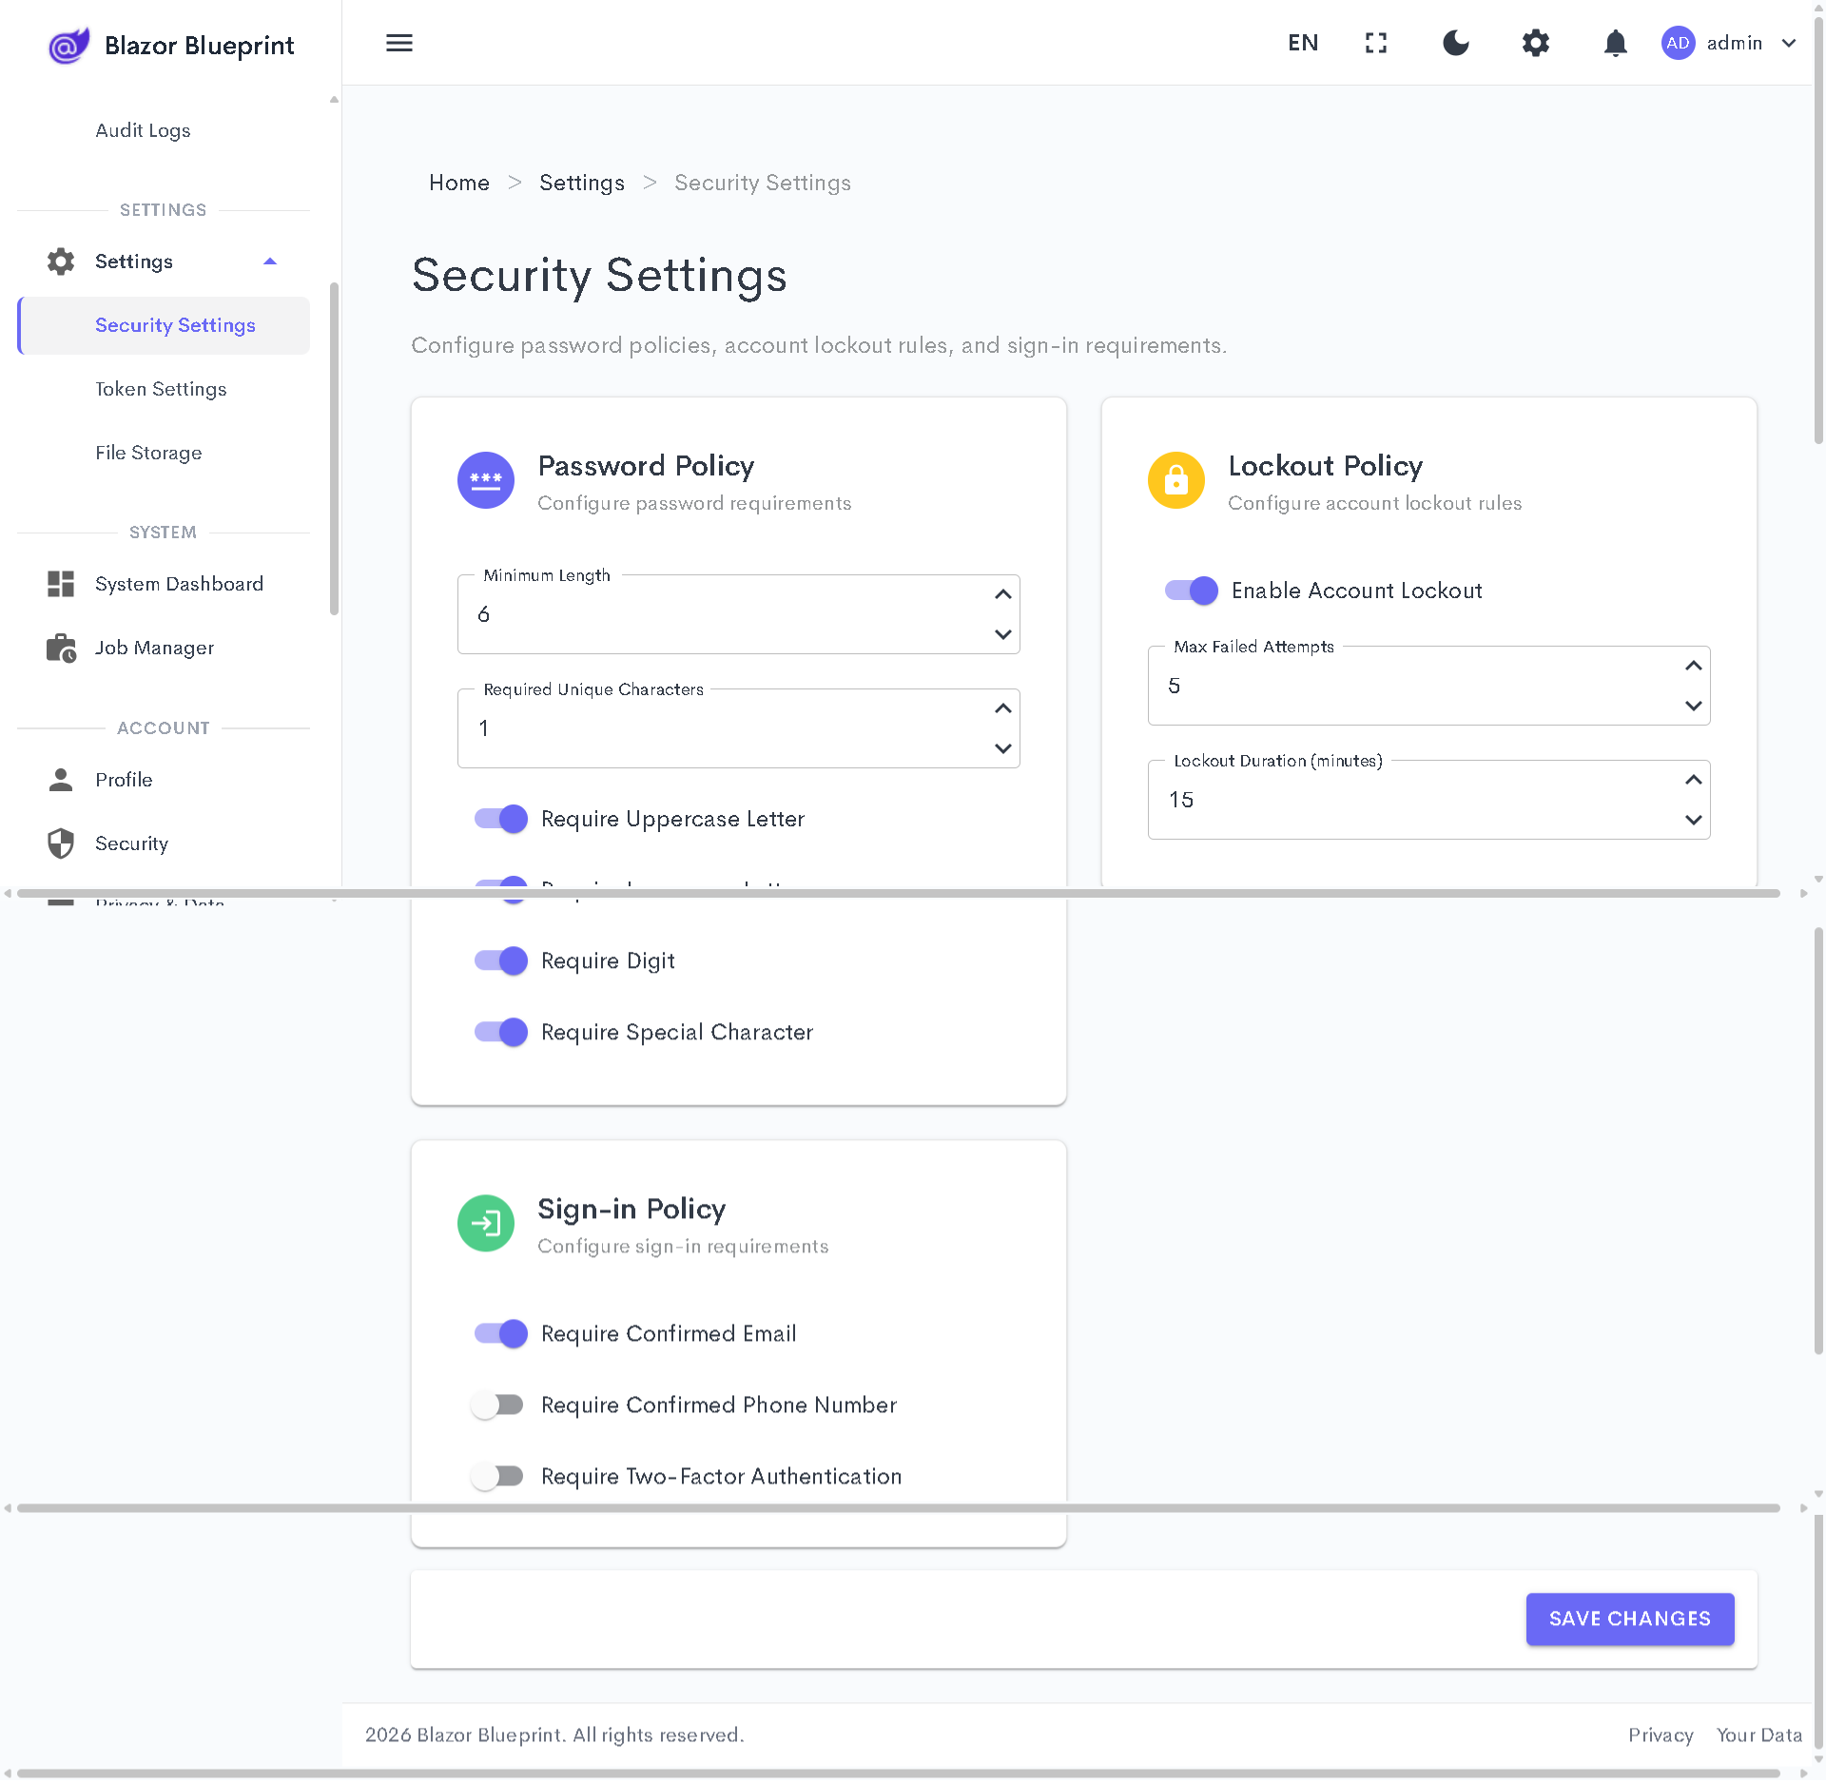Open File Storage from the sidebar
This screenshot has height=1783, width=1826.
tap(148, 453)
